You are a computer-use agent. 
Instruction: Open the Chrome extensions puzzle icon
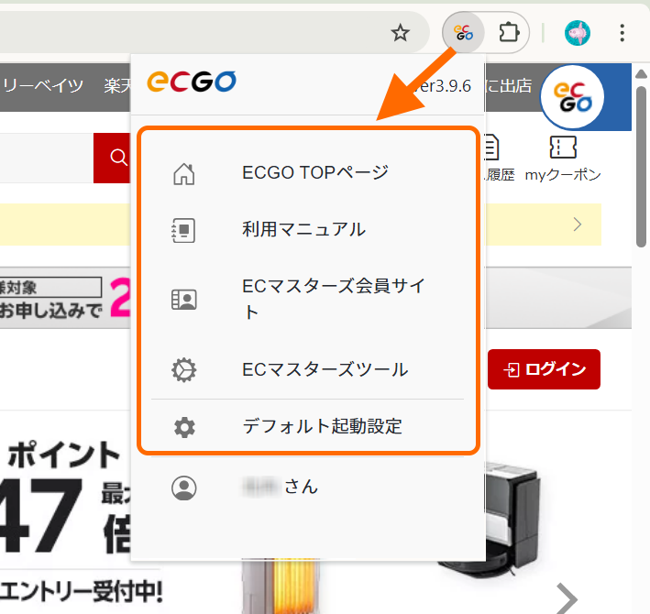click(x=508, y=34)
